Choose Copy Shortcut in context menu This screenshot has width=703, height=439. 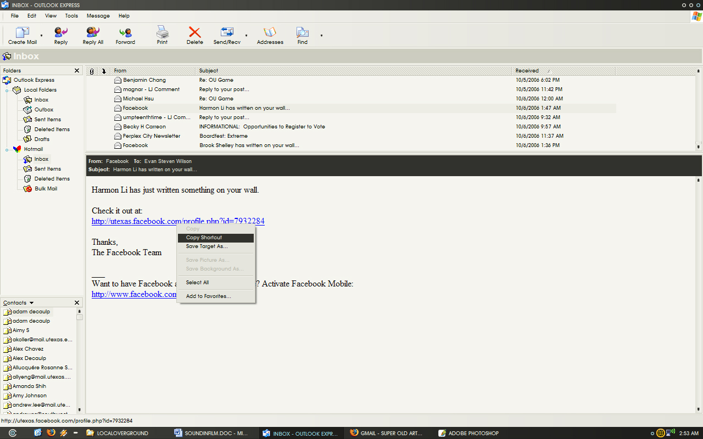click(x=216, y=238)
